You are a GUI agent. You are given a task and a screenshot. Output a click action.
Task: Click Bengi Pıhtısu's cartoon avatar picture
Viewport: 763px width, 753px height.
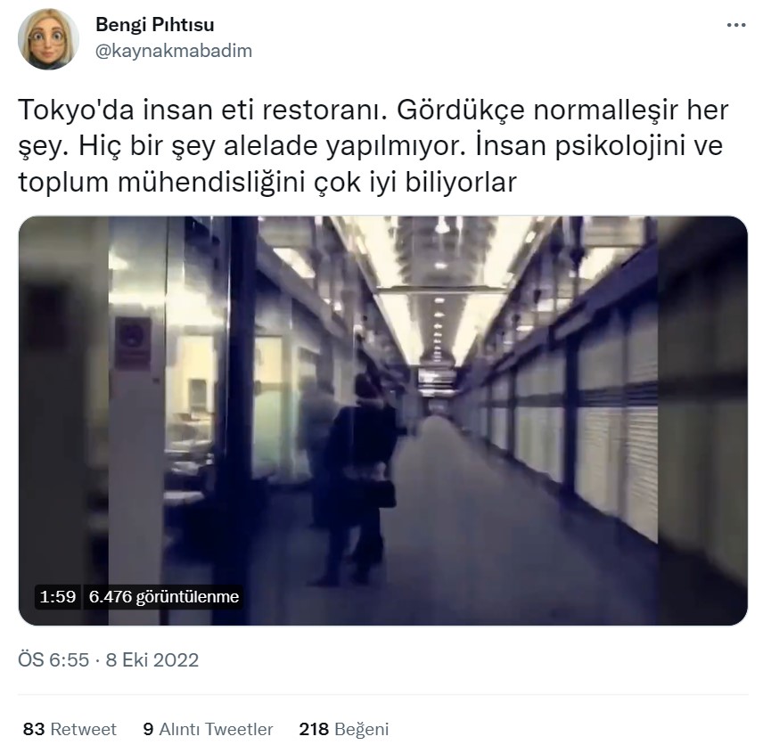point(48,39)
